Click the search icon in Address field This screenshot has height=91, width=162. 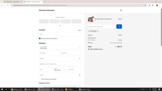(x=79, y=58)
